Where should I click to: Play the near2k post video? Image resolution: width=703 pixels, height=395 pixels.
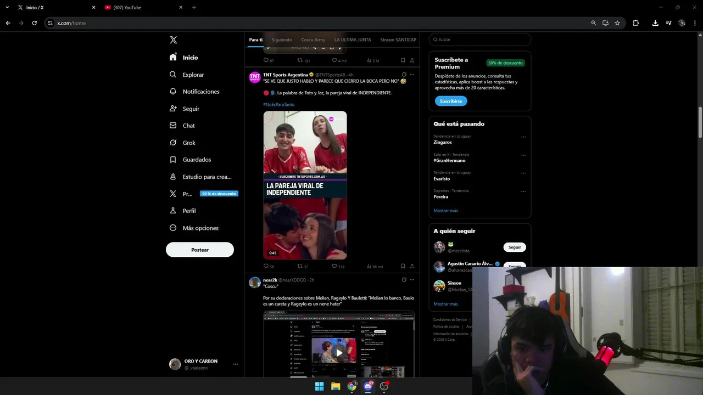tap(339, 353)
